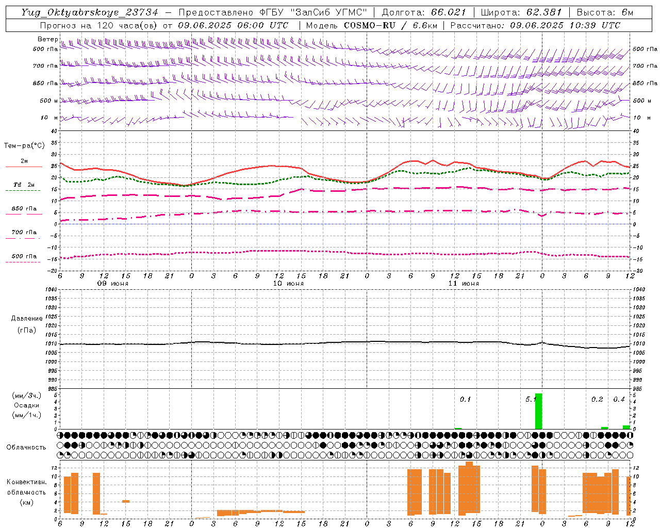
Task: Click the longitude value Долгота: 66.021
Action: [424, 12]
